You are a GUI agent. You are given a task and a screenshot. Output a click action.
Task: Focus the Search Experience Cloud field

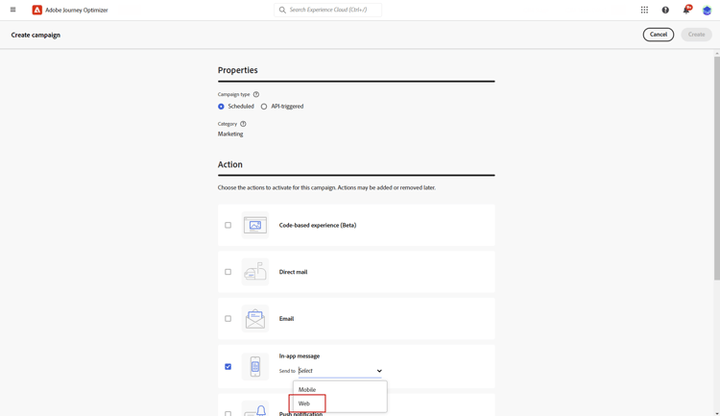328,10
